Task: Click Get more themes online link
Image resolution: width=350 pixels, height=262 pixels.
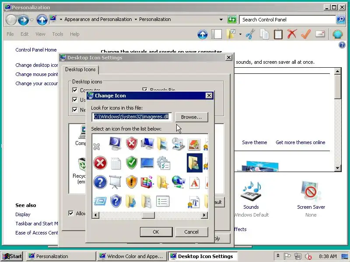Action: click(x=301, y=142)
